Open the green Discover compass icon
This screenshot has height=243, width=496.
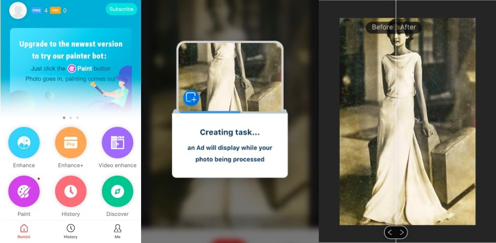click(x=117, y=191)
